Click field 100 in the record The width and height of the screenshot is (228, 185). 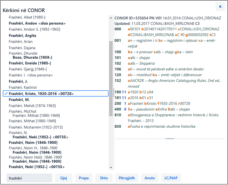(154, 52)
